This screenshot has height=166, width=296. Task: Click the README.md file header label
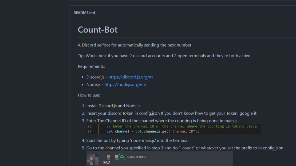point(84,13)
